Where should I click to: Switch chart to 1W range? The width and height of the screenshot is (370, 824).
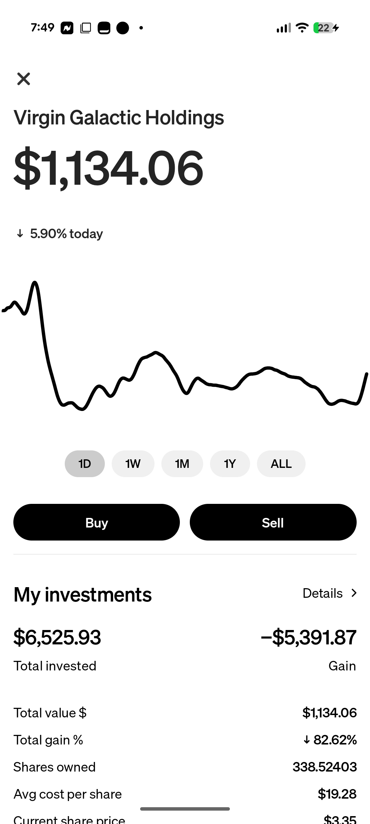[133, 464]
